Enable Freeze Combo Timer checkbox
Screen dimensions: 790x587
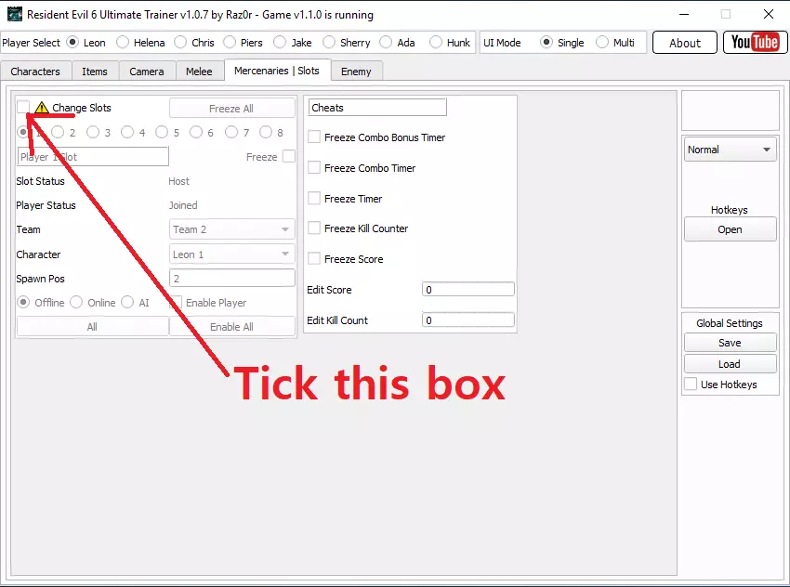[314, 167]
